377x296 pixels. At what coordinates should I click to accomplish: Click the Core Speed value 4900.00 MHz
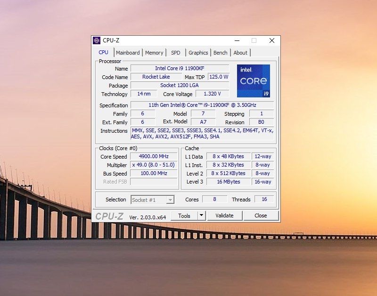coord(154,156)
